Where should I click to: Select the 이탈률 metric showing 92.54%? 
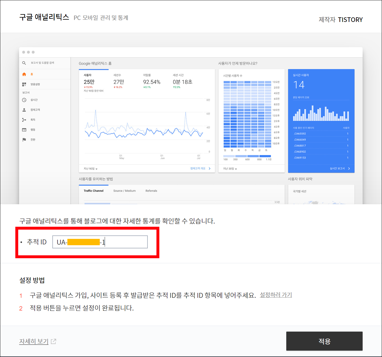[x=152, y=81]
